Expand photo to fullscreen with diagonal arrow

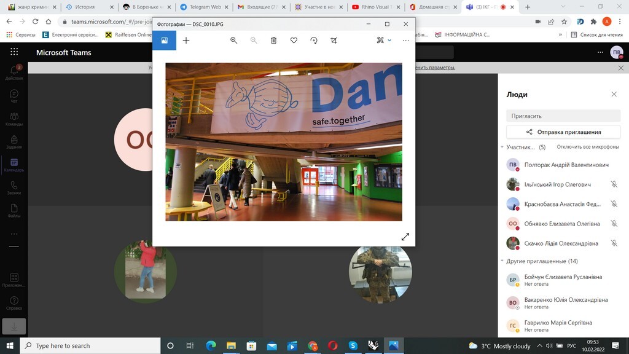[405, 237]
